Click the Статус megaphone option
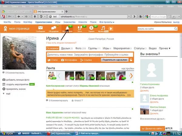 click(x=52, y=60)
